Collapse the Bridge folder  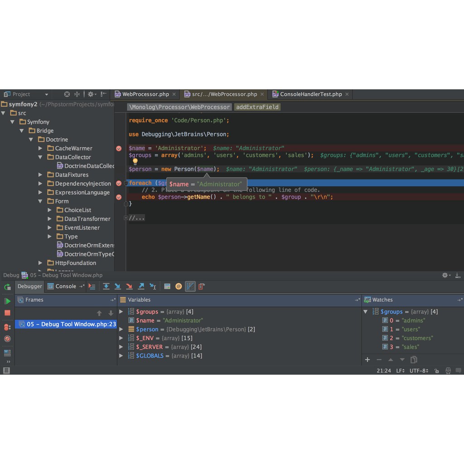tap(22, 131)
